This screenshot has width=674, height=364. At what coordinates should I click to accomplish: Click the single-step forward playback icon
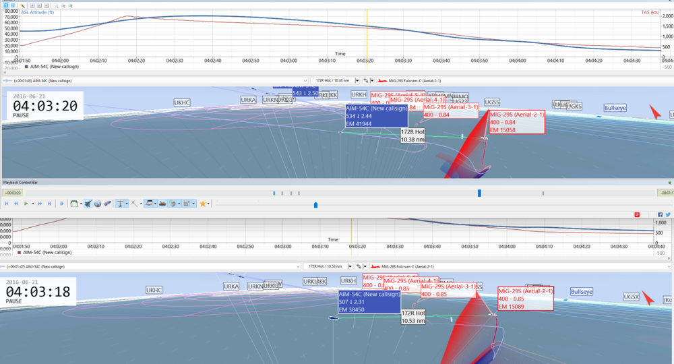pos(62,204)
